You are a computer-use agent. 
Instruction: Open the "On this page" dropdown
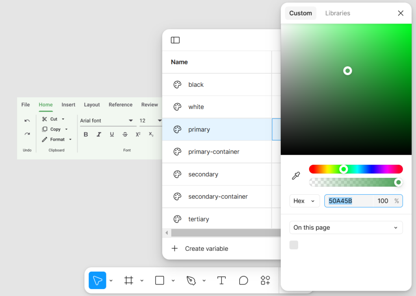point(346,227)
